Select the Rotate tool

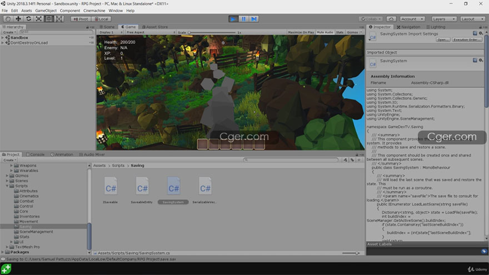pyautogui.click(x=28, y=19)
